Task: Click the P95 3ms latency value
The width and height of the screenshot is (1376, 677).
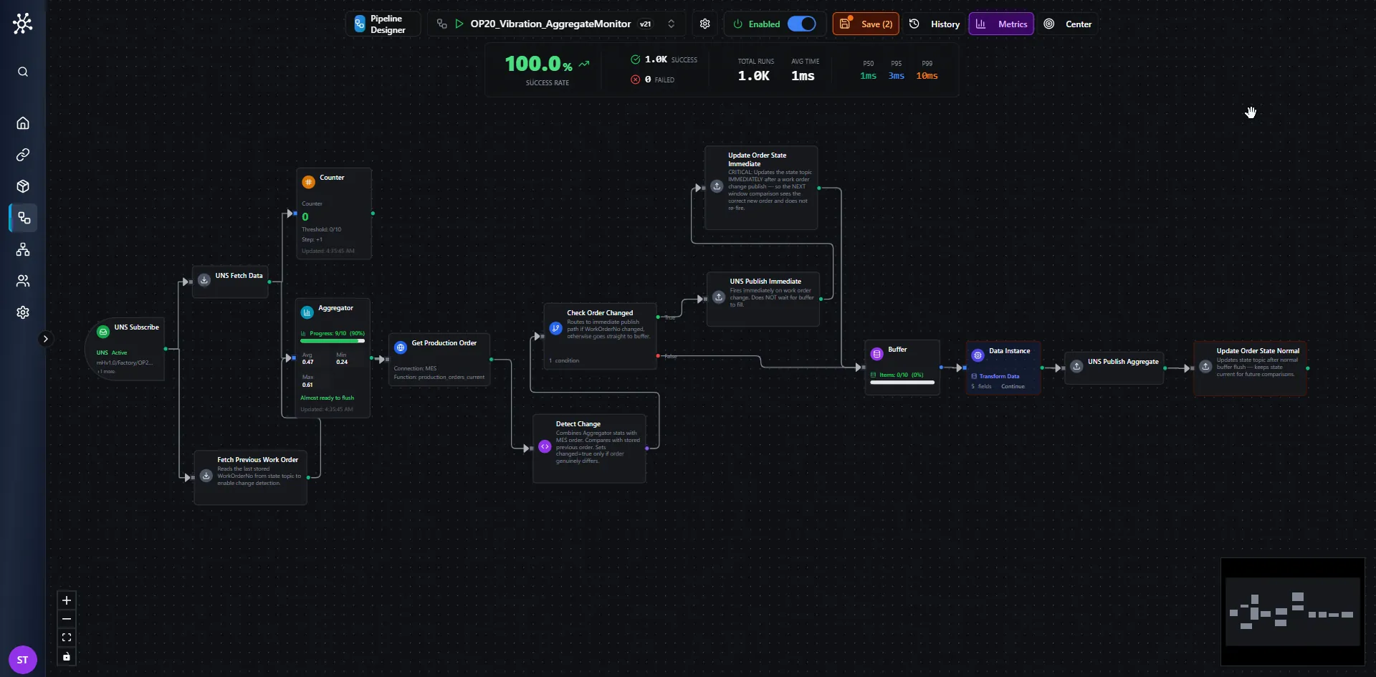Action: (897, 76)
